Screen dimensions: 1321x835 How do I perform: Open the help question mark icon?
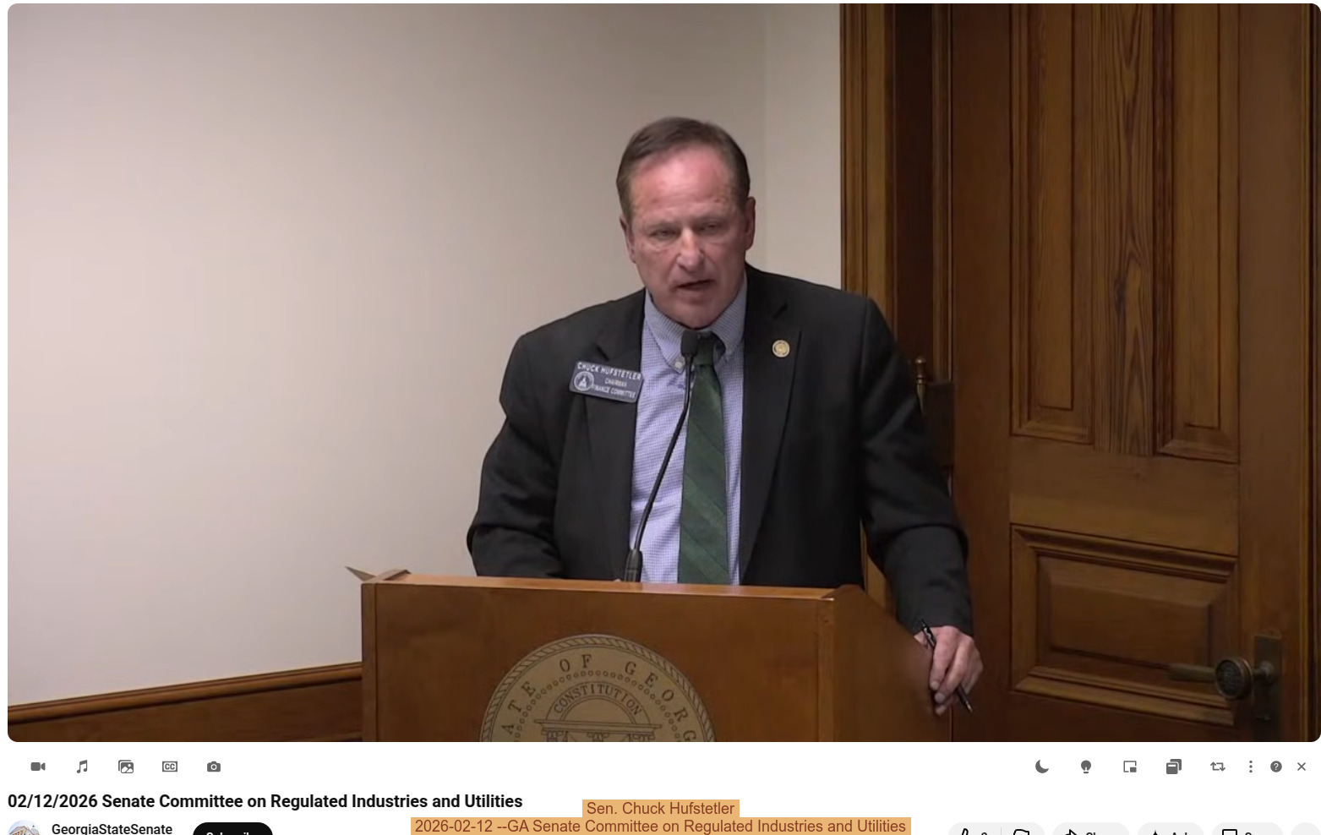(1275, 766)
